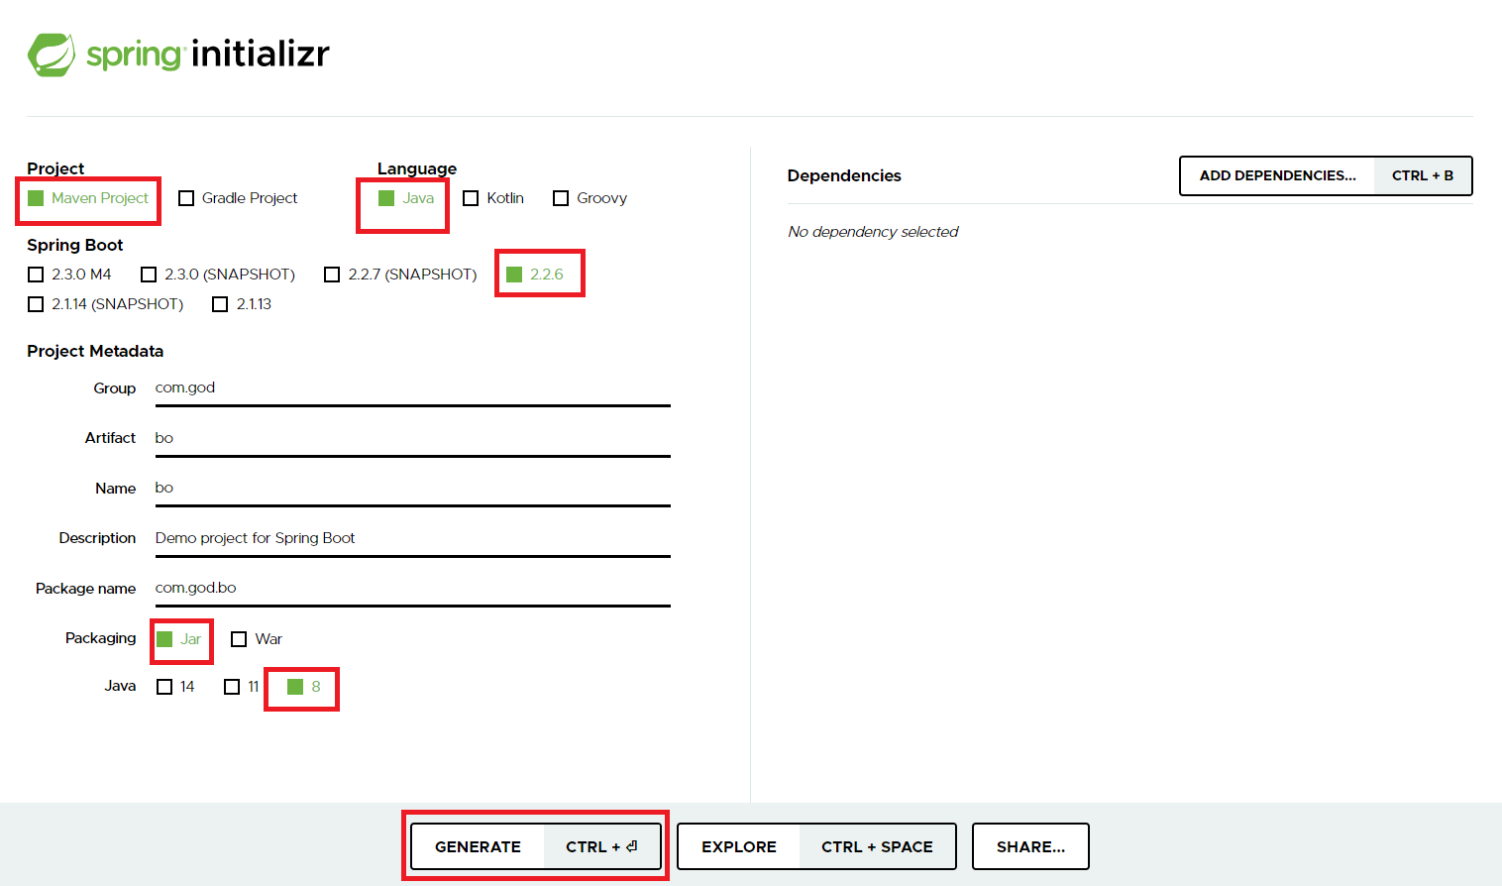
Task: Edit the Description field
Action: click(412, 539)
